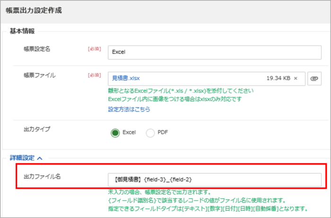Viewport: 331px width, 218px height.
Task: Click the hint starting {フィールド識別名}
Action: tap(197, 201)
